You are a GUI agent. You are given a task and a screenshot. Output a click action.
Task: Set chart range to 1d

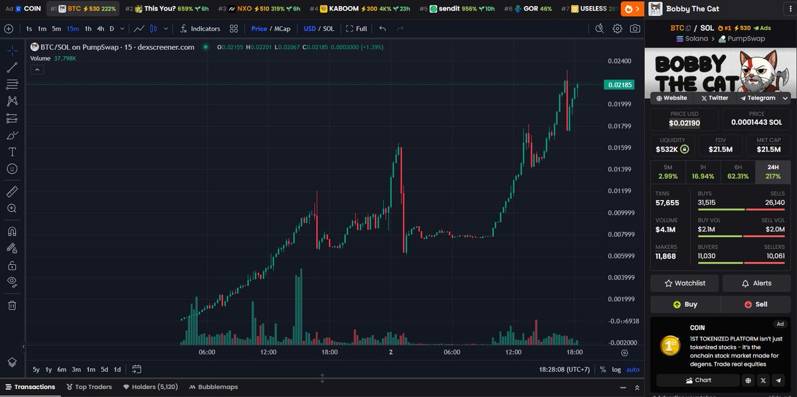point(117,369)
